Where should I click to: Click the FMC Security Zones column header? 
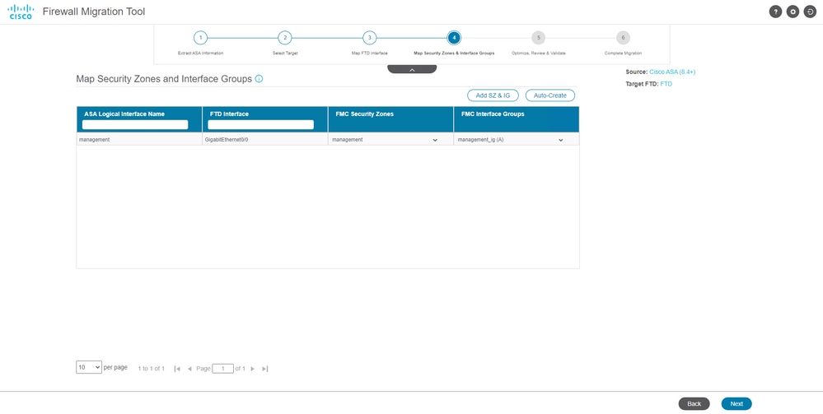pos(390,119)
